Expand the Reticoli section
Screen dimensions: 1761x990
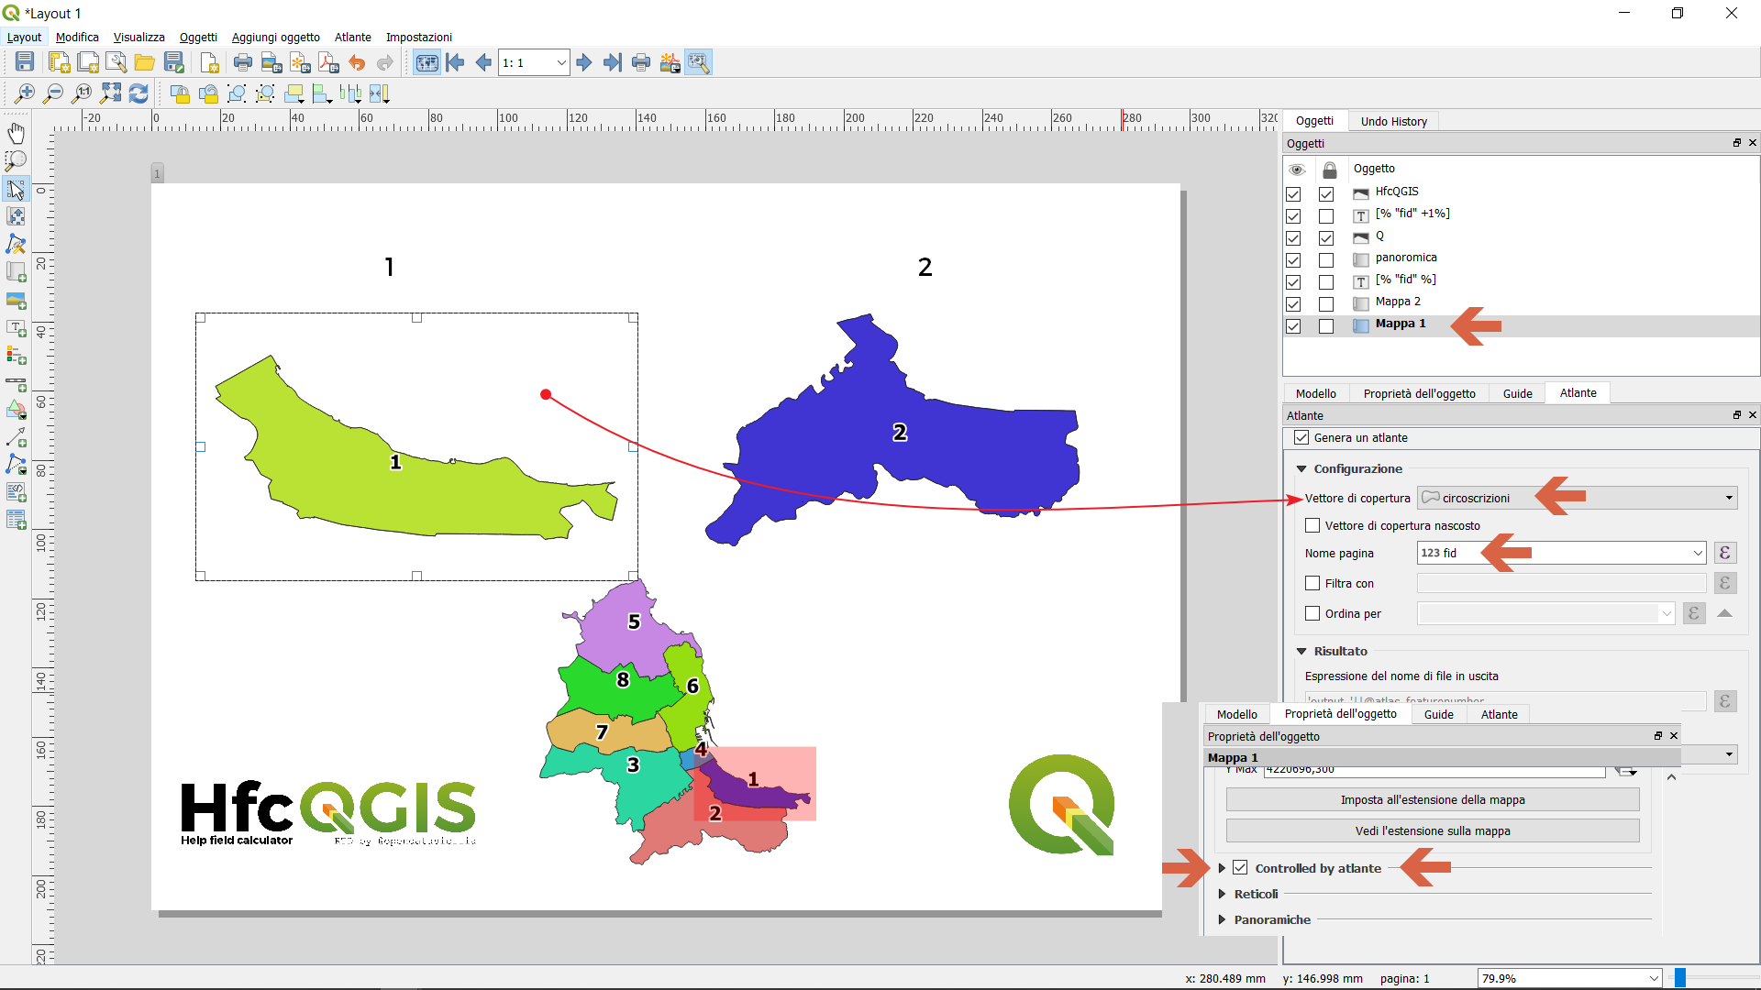pos(1222,894)
